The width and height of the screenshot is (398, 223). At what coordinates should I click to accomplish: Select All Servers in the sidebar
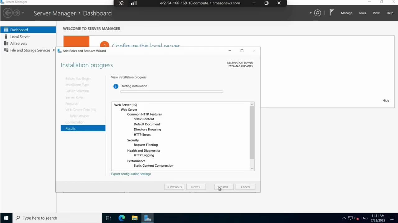28,43
